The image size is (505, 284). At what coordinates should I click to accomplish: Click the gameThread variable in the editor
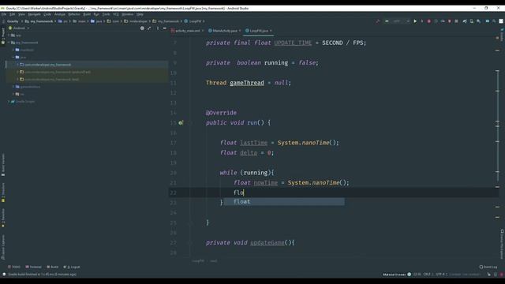pyautogui.click(x=247, y=83)
